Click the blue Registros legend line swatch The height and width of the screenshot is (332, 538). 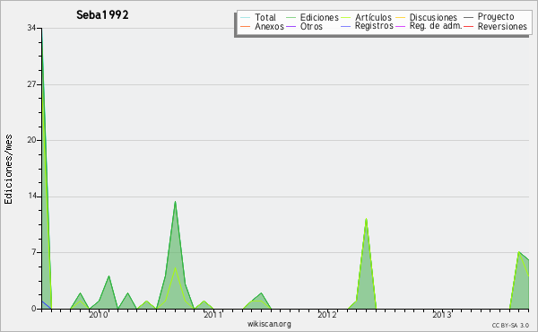(346, 26)
